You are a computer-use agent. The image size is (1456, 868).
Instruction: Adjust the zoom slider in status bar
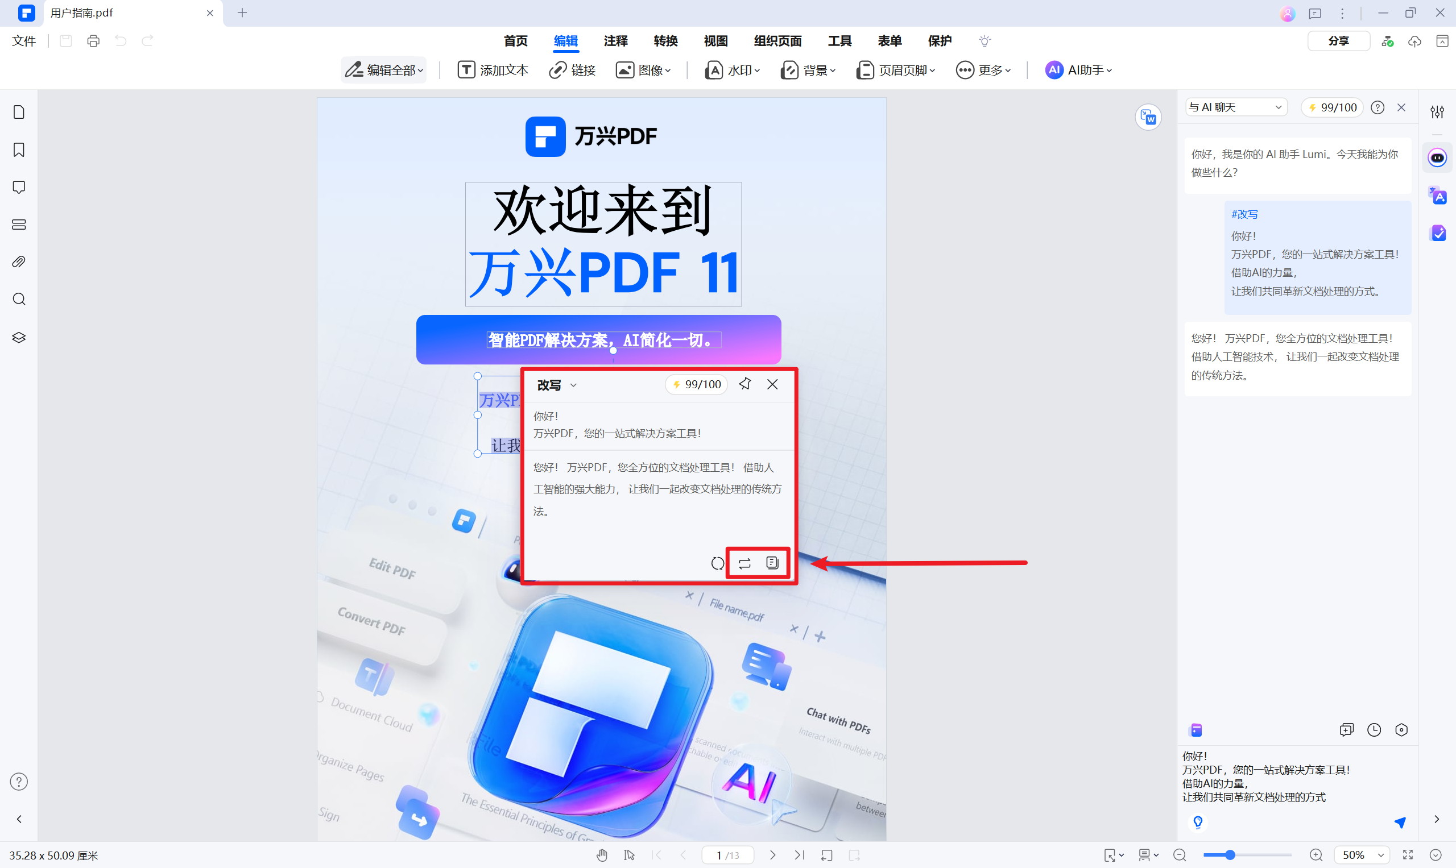tap(1230, 855)
